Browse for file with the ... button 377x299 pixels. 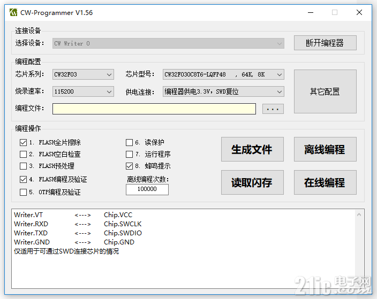click(273, 109)
